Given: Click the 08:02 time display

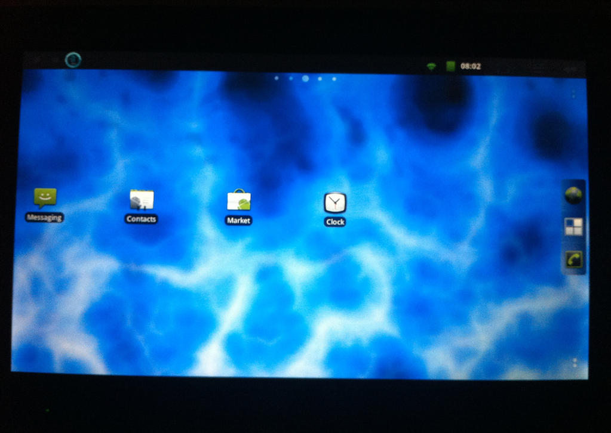Looking at the screenshot, I should tap(471, 66).
